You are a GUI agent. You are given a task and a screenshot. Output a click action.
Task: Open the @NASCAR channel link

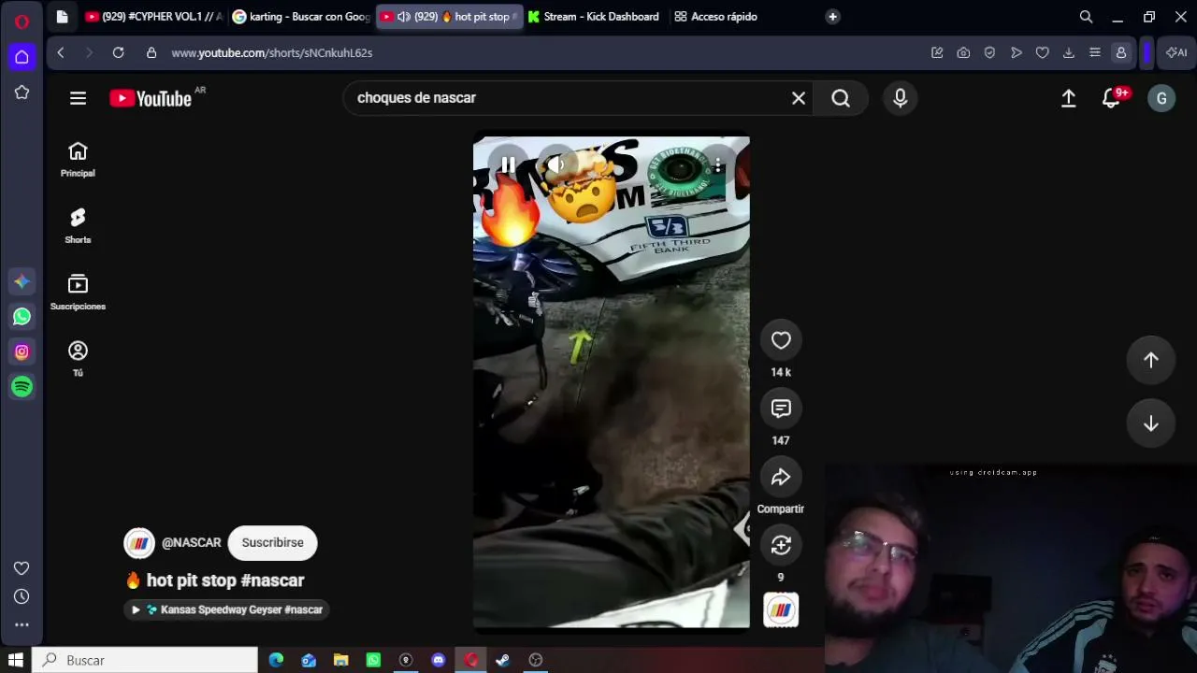coord(192,543)
